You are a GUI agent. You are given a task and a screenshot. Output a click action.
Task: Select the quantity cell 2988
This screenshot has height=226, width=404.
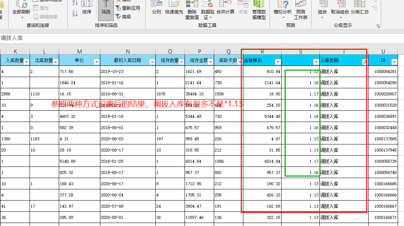click(x=15, y=94)
